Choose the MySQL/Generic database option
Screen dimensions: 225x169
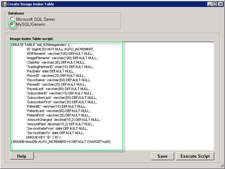pyautogui.click(x=12, y=24)
